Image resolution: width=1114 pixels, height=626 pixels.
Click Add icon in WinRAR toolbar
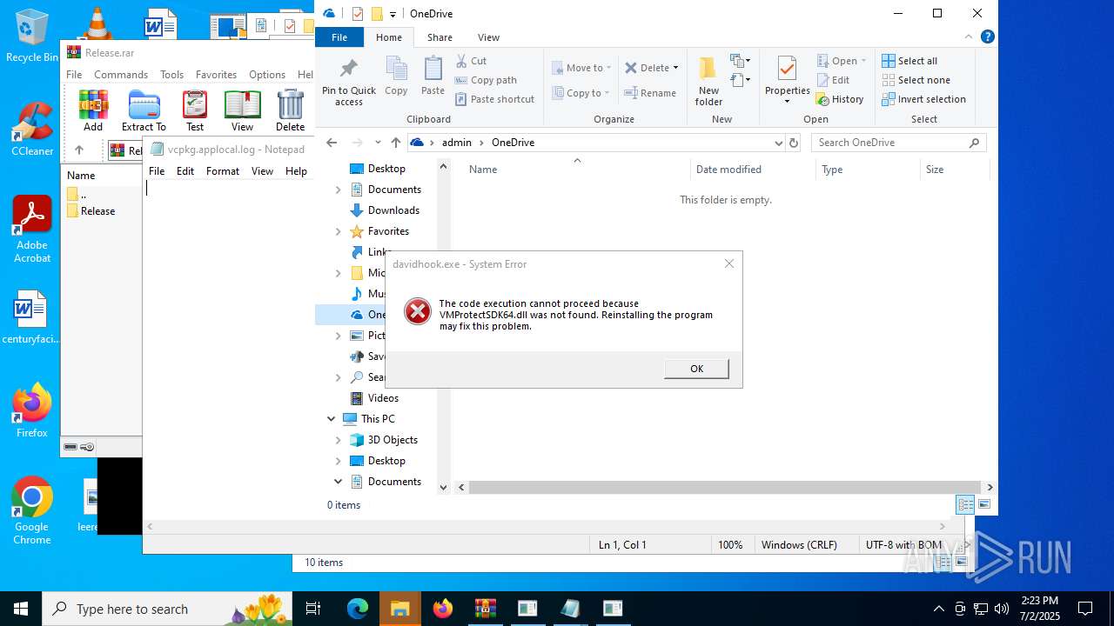click(x=93, y=111)
